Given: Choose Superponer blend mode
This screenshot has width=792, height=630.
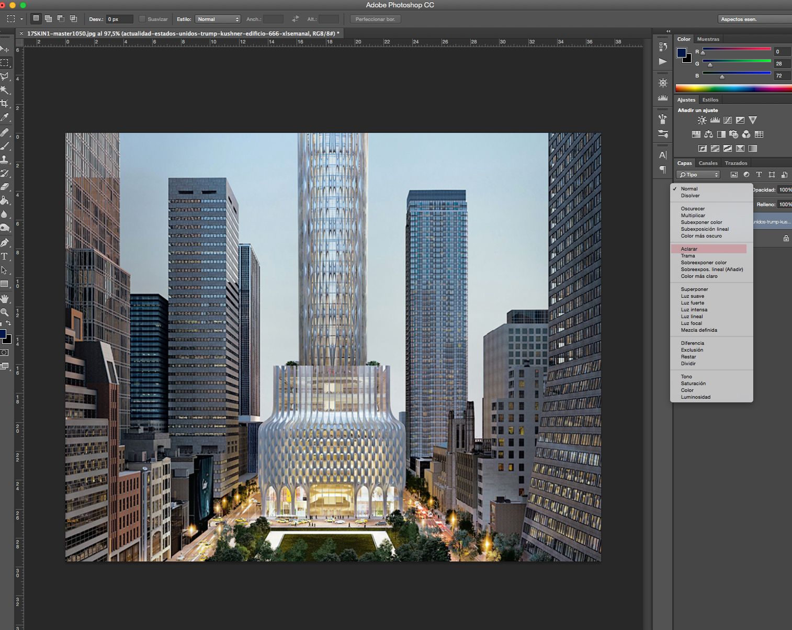Looking at the screenshot, I should pos(694,289).
